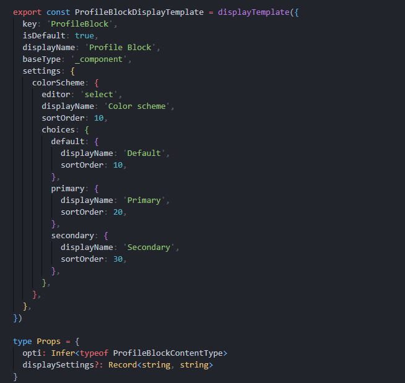Click the 'opti' property name
Screen dimensions: 405x383
(x=32, y=353)
